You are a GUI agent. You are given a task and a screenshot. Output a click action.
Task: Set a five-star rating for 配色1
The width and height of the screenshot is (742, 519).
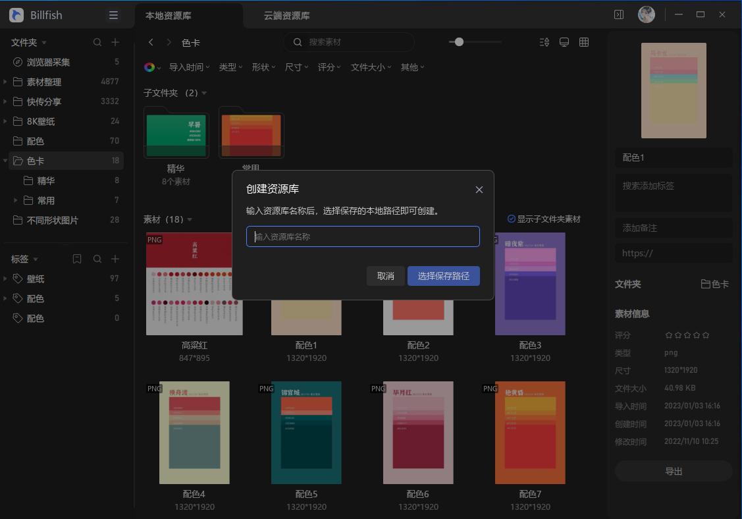coord(706,335)
